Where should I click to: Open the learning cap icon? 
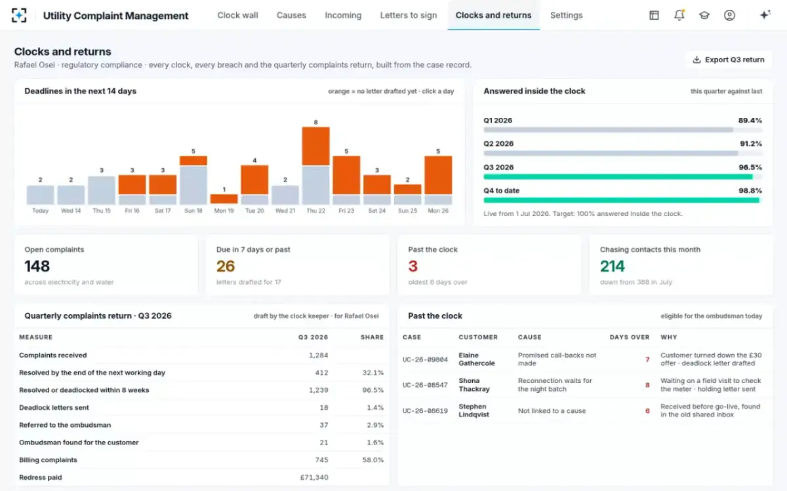(x=704, y=15)
